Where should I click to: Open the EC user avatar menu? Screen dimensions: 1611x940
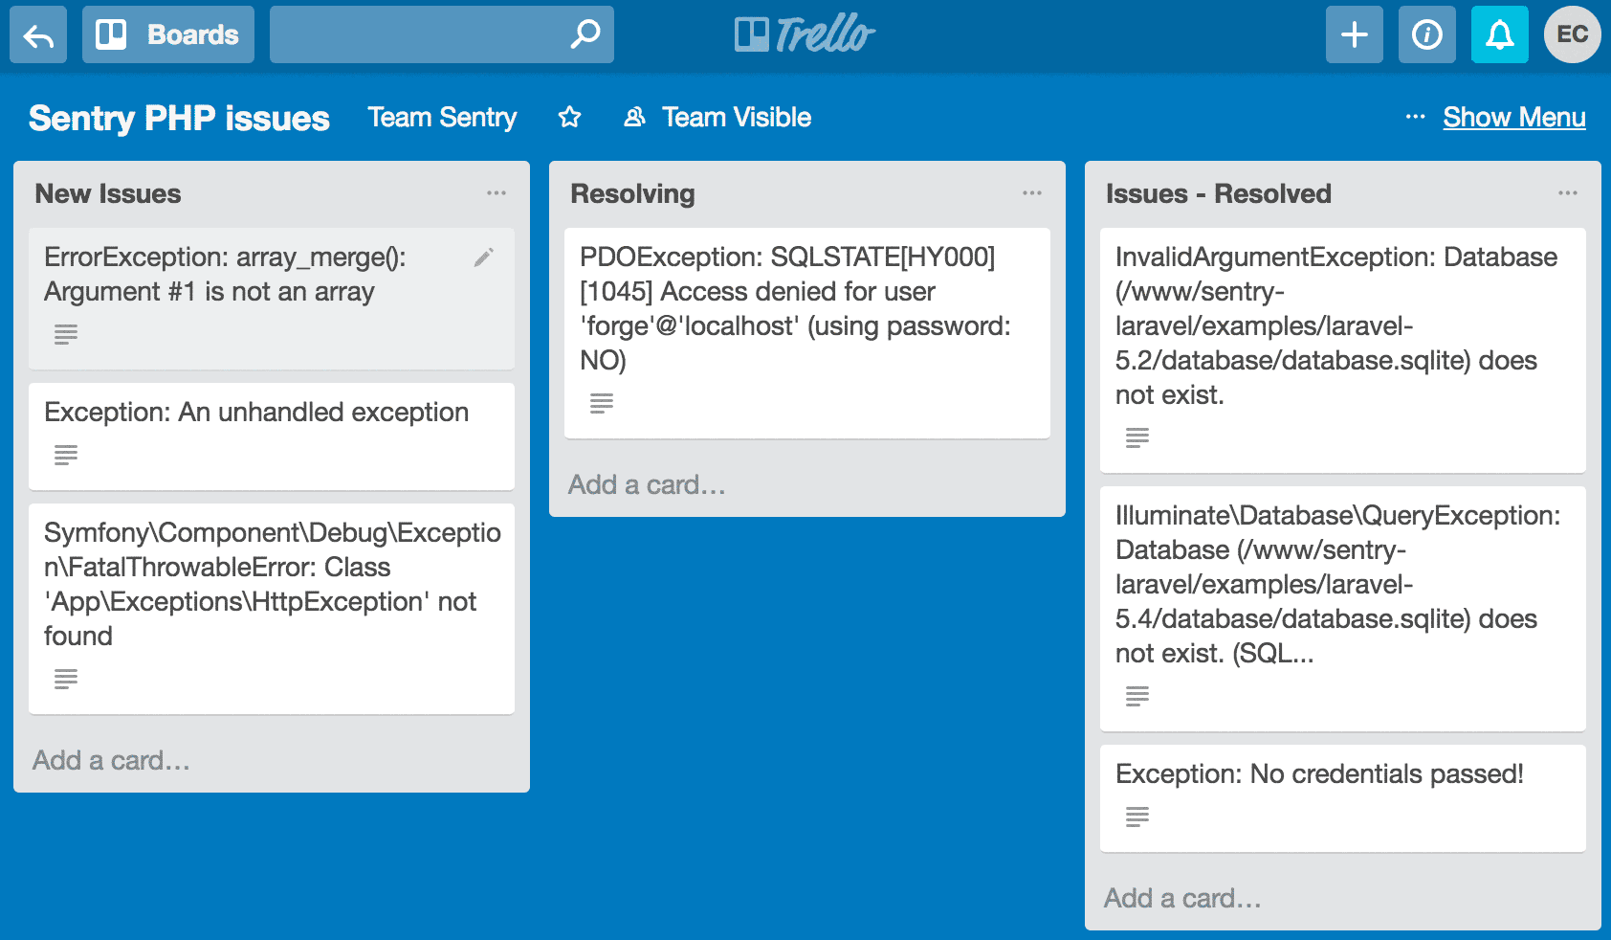pyautogui.click(x=1572, y=35)
